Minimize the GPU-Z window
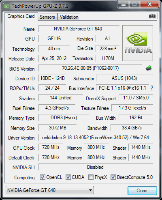Screen dimensions: 162x200 tap(124, 4)
